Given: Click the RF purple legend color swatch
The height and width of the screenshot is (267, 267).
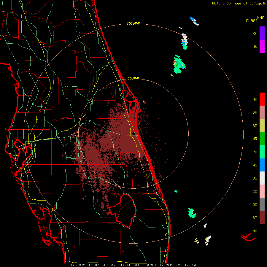Looking at the screenshot, I should [x=262, y=33].
